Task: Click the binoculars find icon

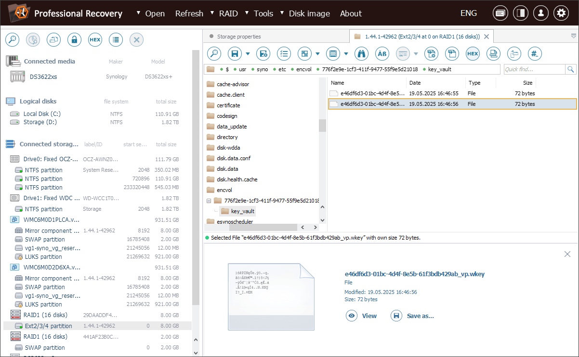Action: pos(361,53)
